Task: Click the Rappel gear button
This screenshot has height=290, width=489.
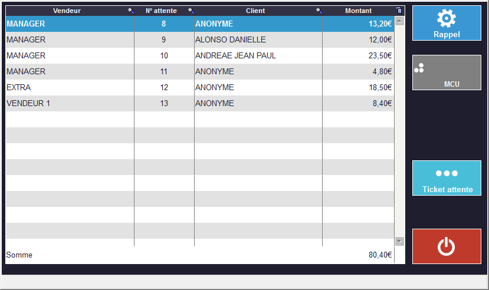Action: [x=447, y=23]
